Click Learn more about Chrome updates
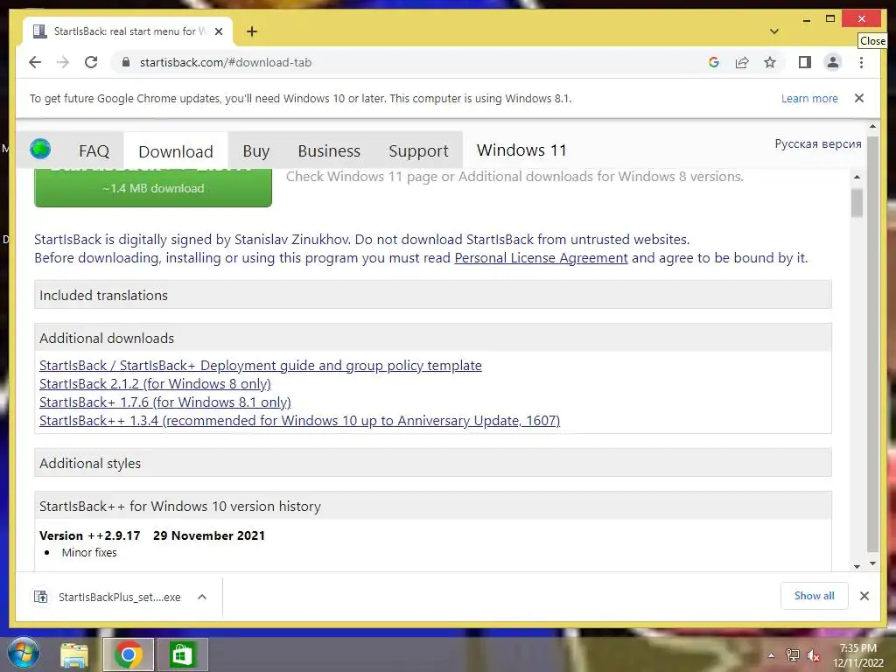 (809, 98)
